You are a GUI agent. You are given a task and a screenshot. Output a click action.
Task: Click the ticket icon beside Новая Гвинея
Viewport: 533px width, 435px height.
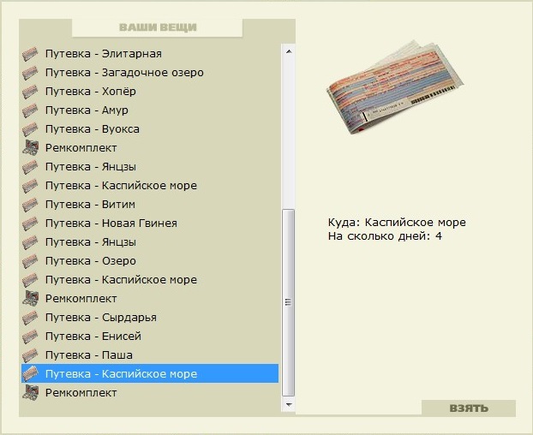pos(30,223)
